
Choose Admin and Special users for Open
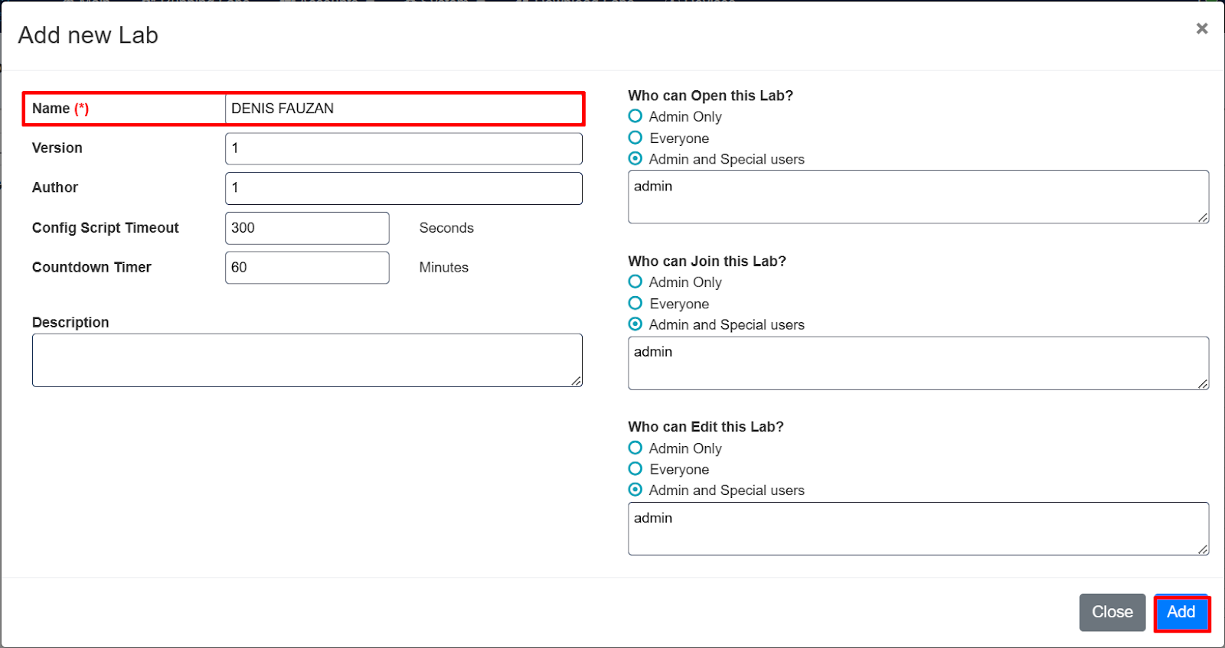635,158
